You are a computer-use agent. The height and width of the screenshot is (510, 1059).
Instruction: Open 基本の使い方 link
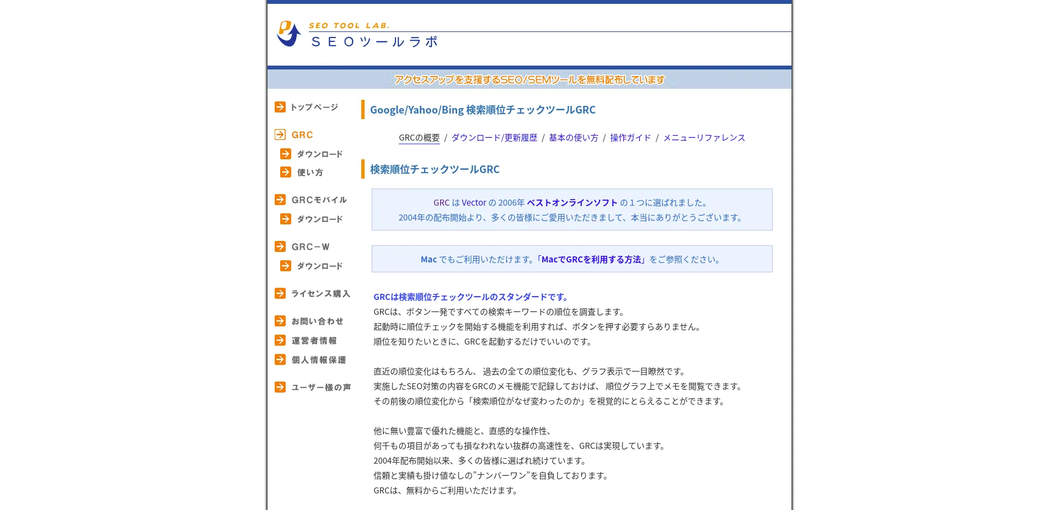coord(574,138)
